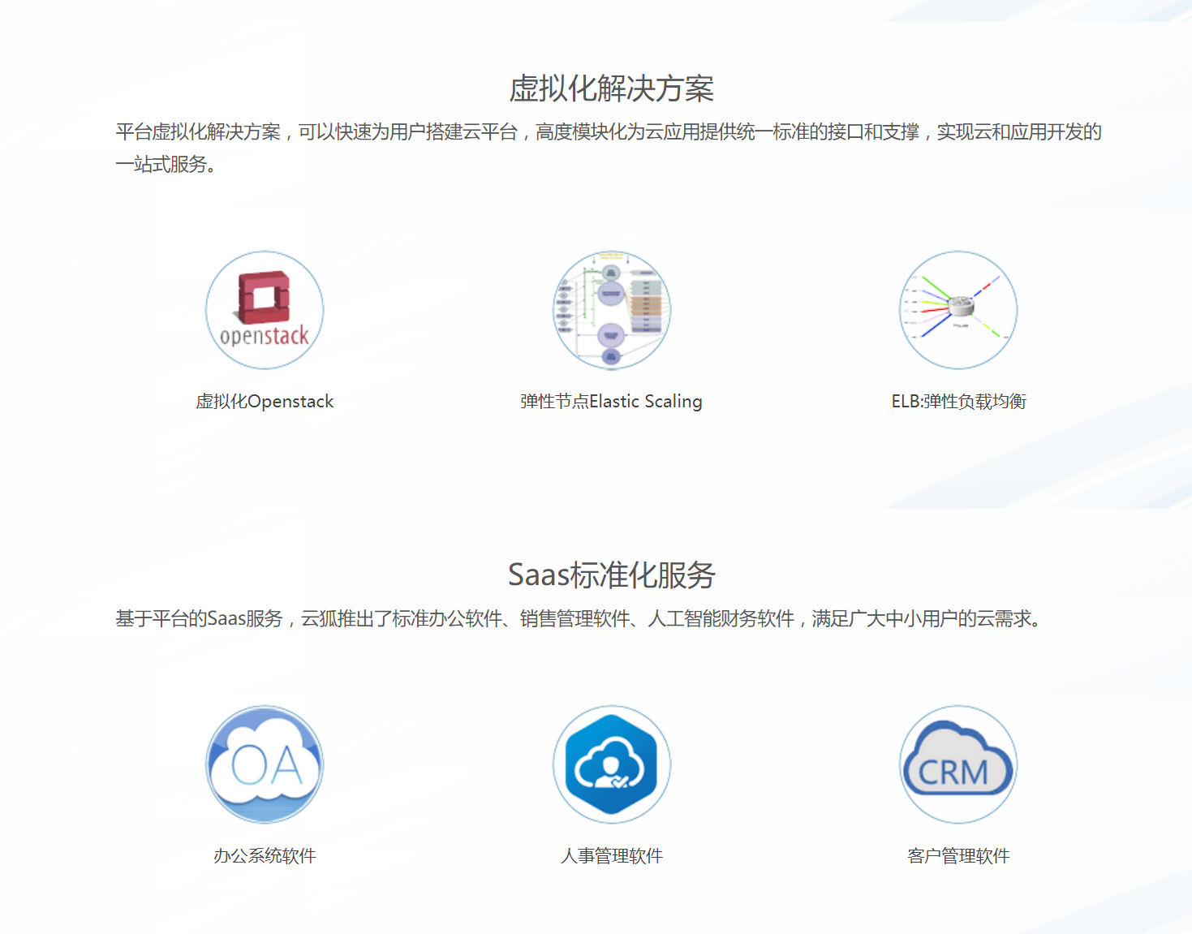Image resolution: width=1192 pixels, height=934 pixels.
Task: Select the 客户管理软件 label
Action: point(958,856)
